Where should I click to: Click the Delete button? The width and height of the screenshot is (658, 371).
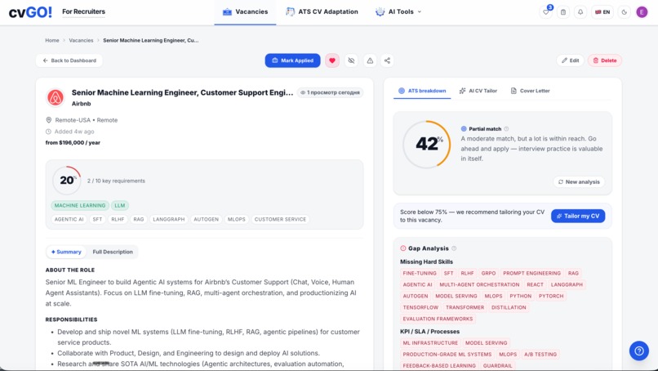click(x=605, y=60)
